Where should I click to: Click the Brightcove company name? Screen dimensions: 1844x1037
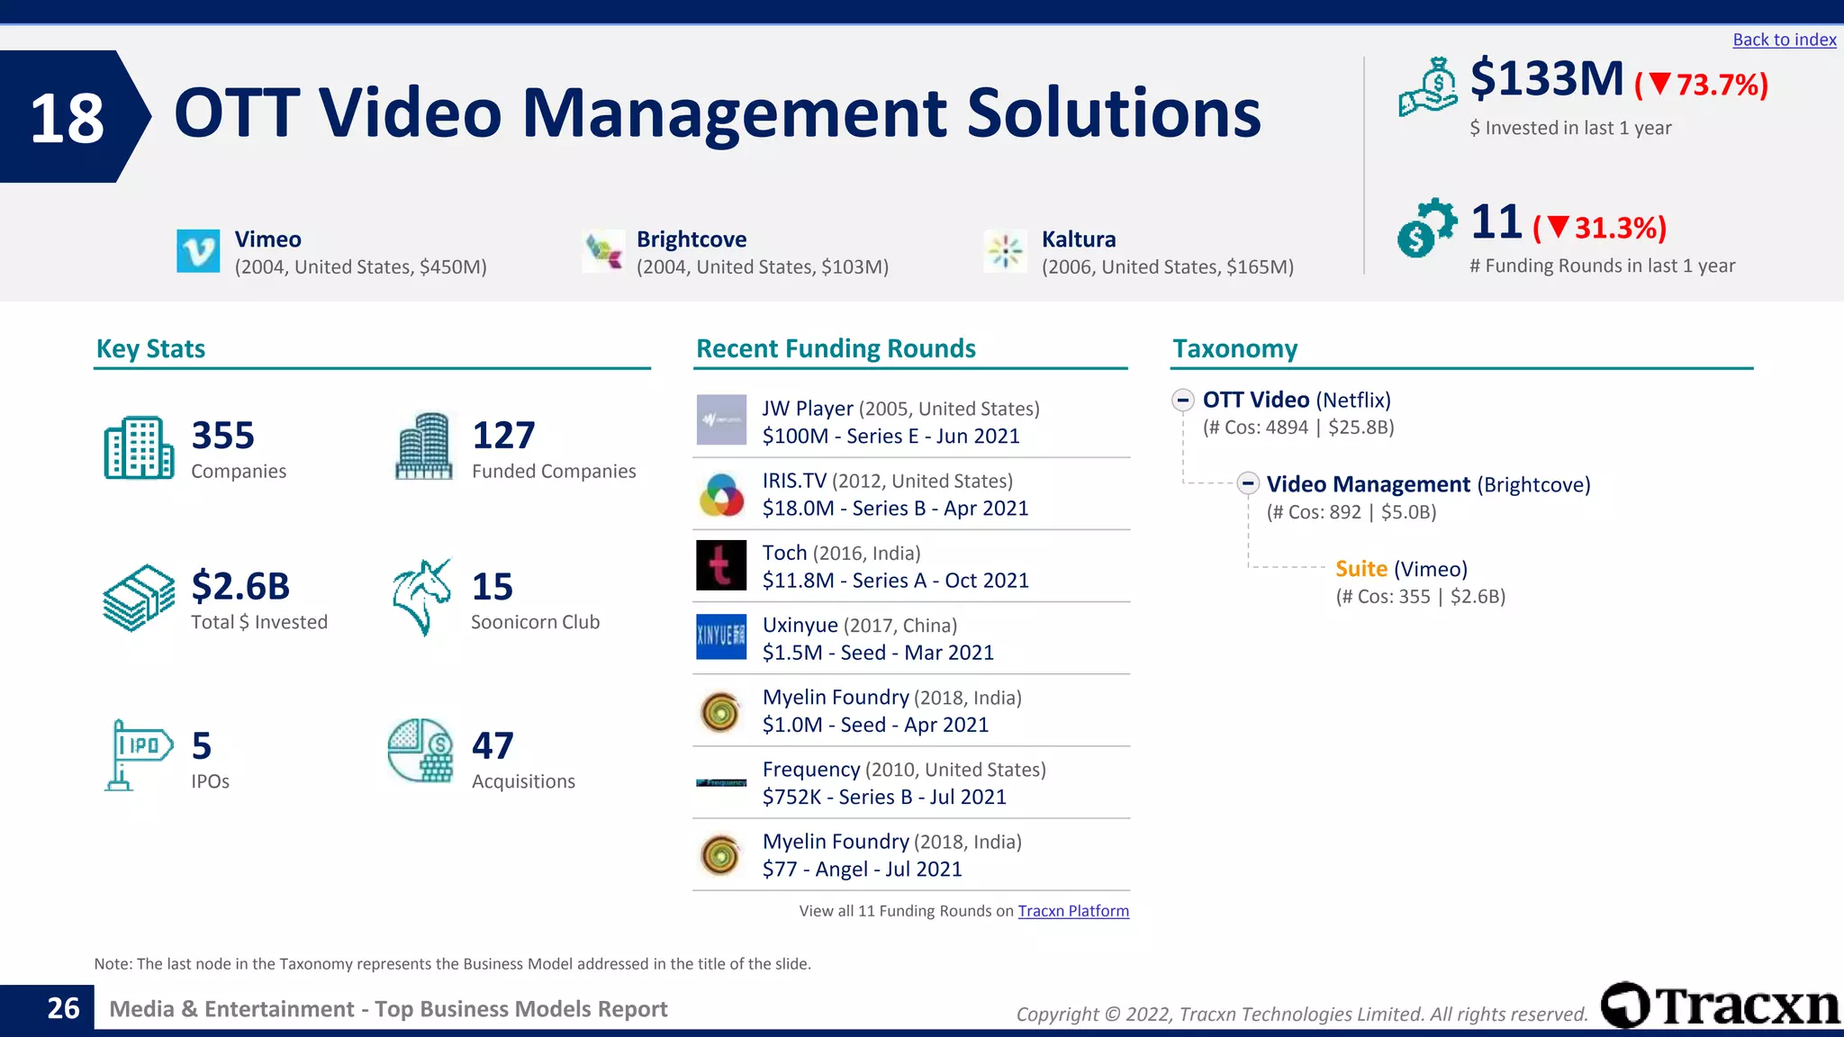click(x=691, y=239)
